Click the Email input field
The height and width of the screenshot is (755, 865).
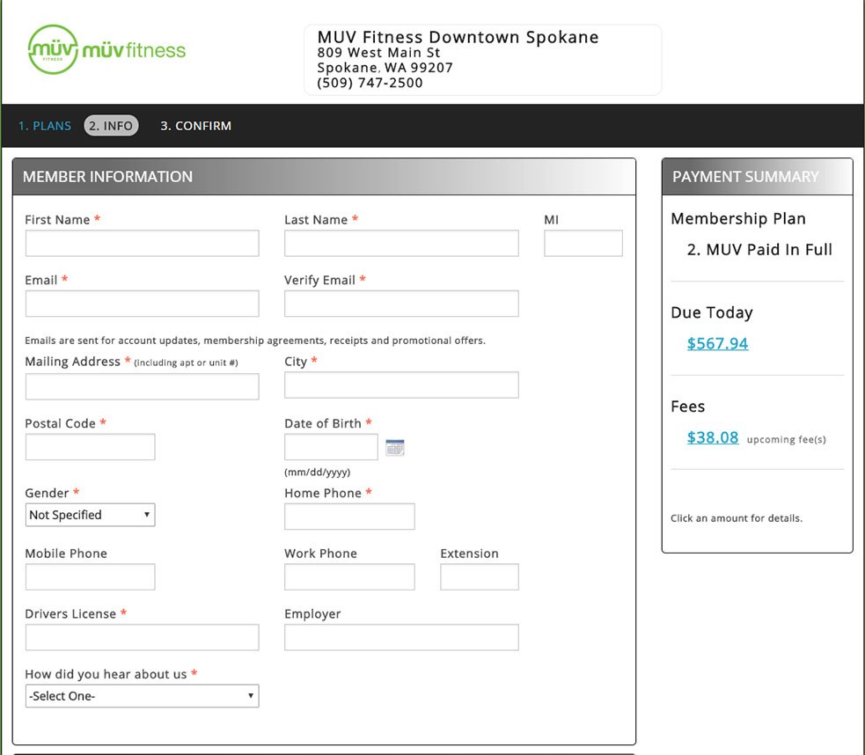coord(142,304)
